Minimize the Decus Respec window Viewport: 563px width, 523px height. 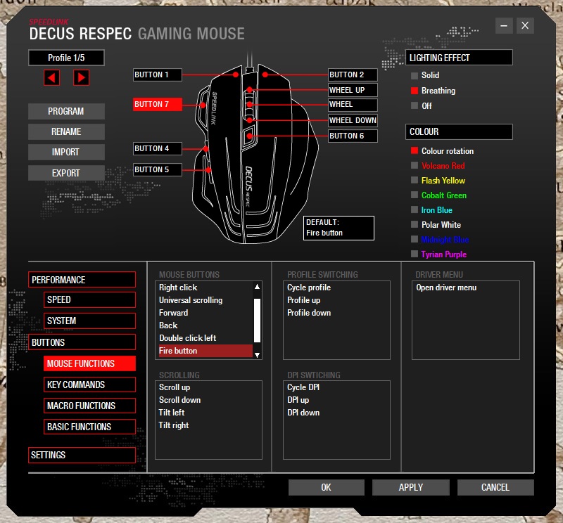pos(504,25)
